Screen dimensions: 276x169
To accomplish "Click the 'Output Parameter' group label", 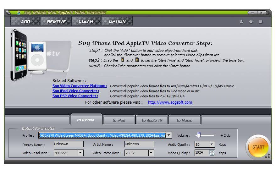I will click(38, 128).
